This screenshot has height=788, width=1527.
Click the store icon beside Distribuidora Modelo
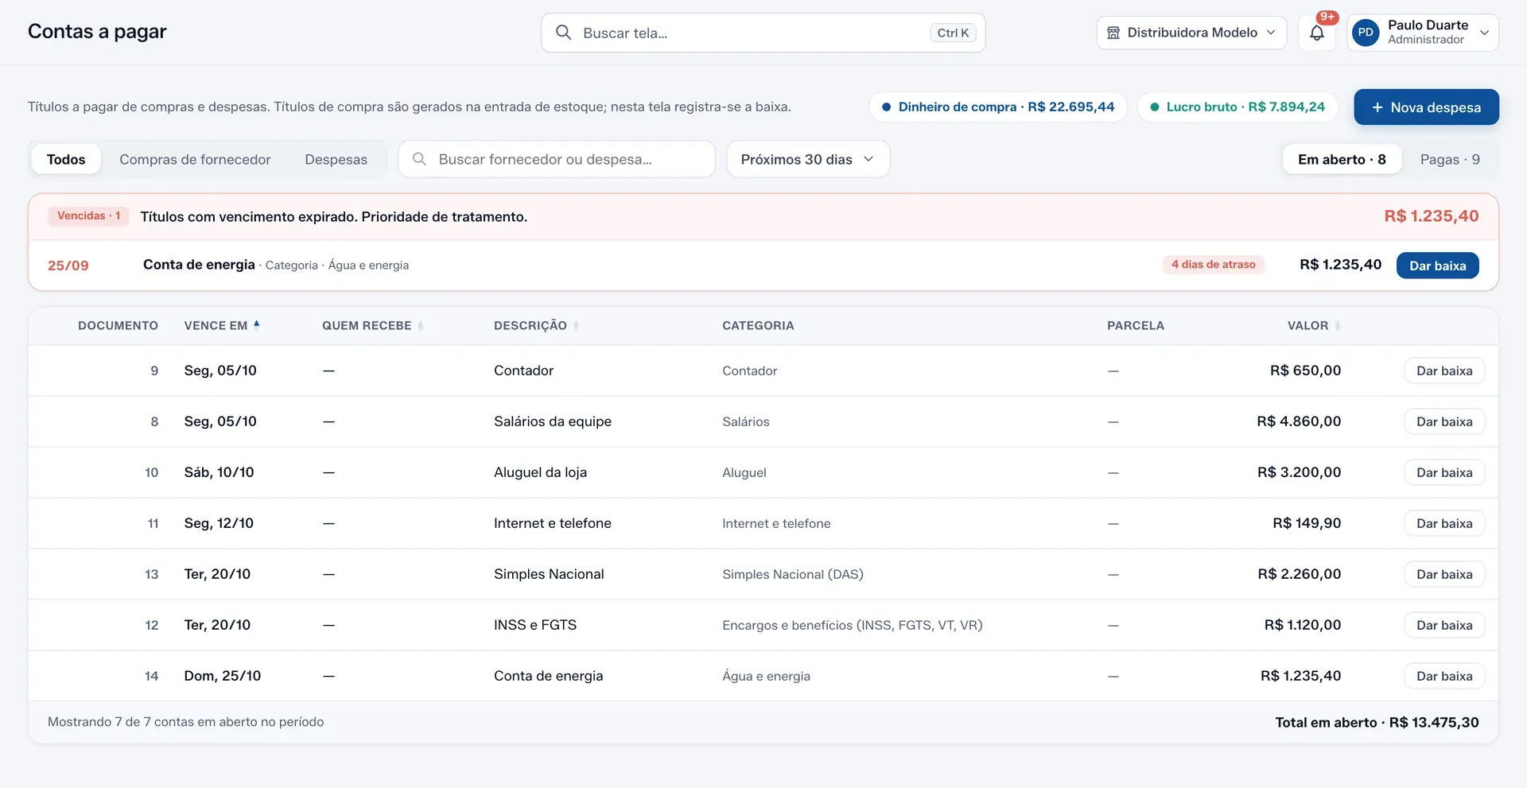1113,33
